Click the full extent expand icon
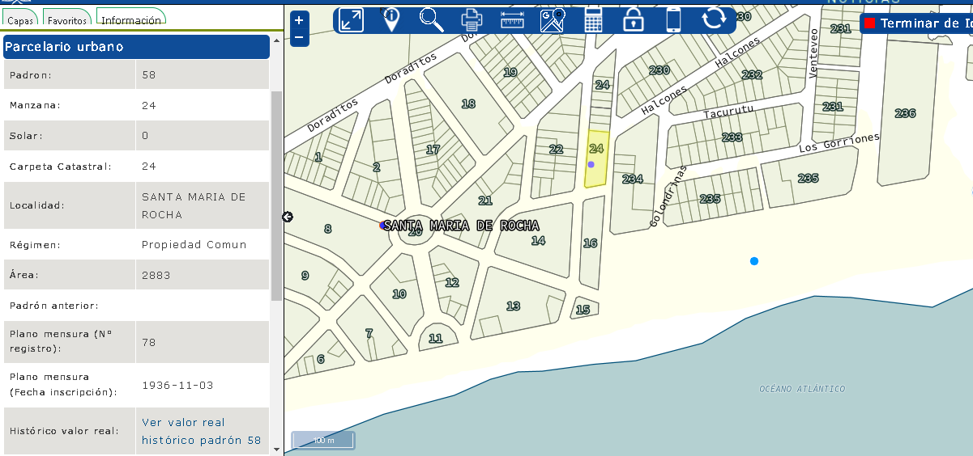 351,20
